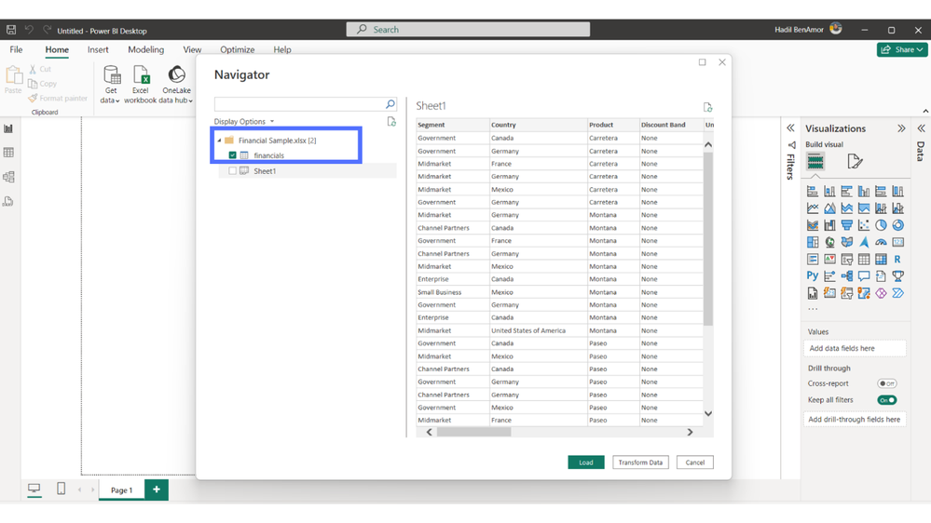Click the Add data fields here well
This screenshot has height=523, width=931.
(x=855, y=349)
